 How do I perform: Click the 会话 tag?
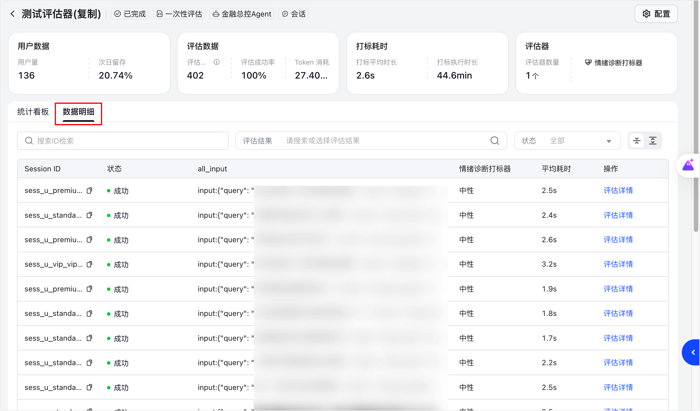point(294,14)
